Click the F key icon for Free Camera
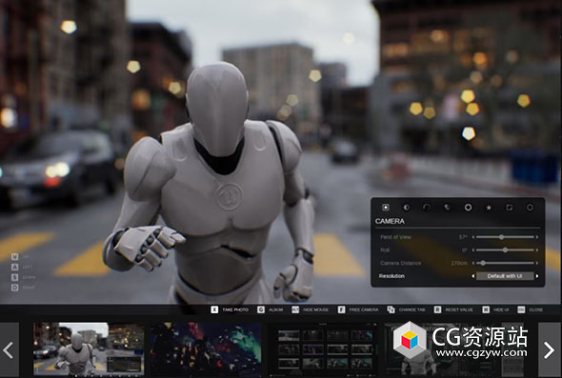Viewport: 562px width, 378px height. (342, 309)
